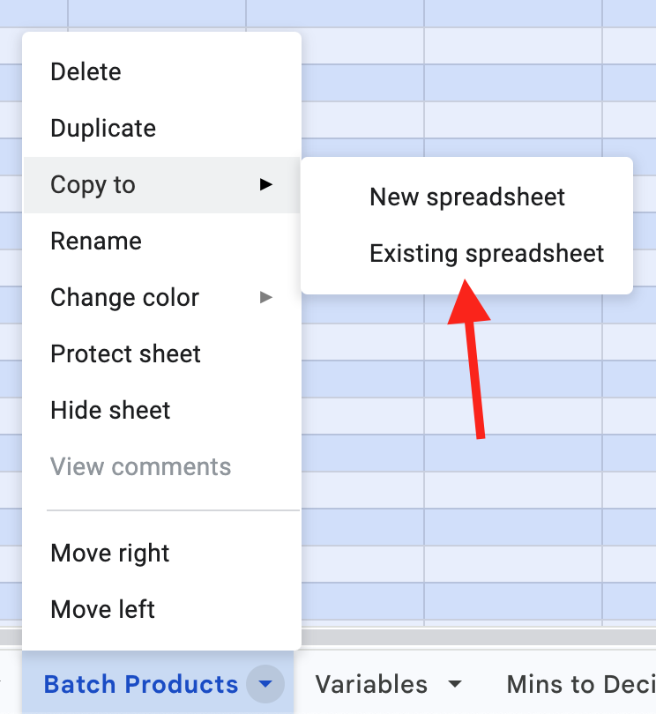Open the Copy to submenu
656x714 pixels.
(x=93, y=185)
